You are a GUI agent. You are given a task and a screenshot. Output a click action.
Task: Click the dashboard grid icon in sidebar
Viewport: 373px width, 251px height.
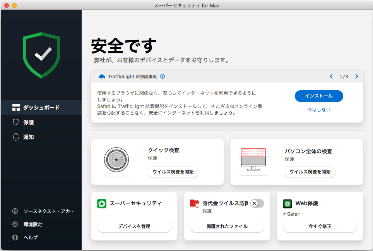pos(16,107)
